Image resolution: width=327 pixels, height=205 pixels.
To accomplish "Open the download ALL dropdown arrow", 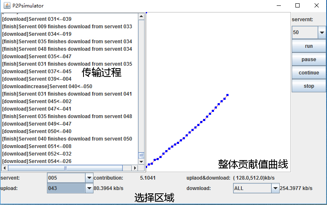I will pos(275,188).
